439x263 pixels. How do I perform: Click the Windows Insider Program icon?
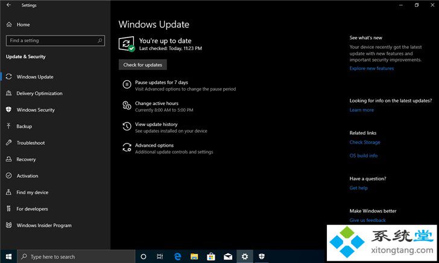coord(8,225)
